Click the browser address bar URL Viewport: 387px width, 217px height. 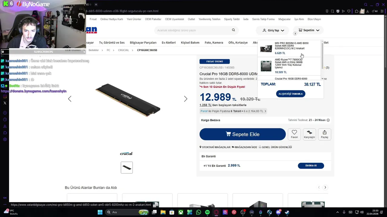tap(122, 11)
